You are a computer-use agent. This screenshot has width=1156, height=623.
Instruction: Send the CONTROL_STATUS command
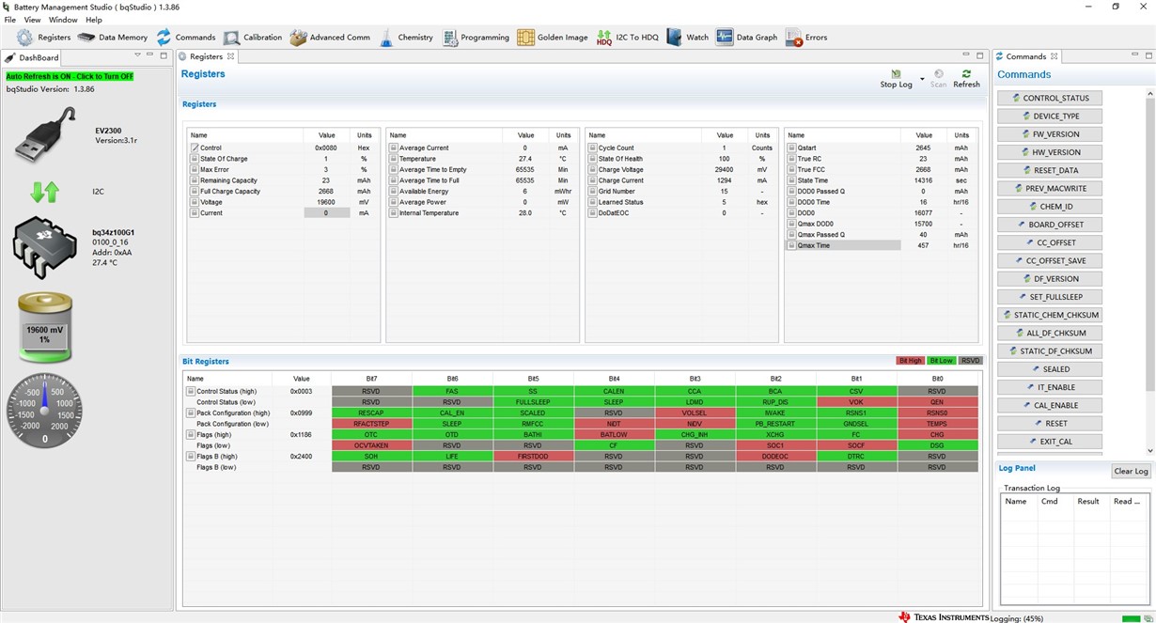point(1050,98)
